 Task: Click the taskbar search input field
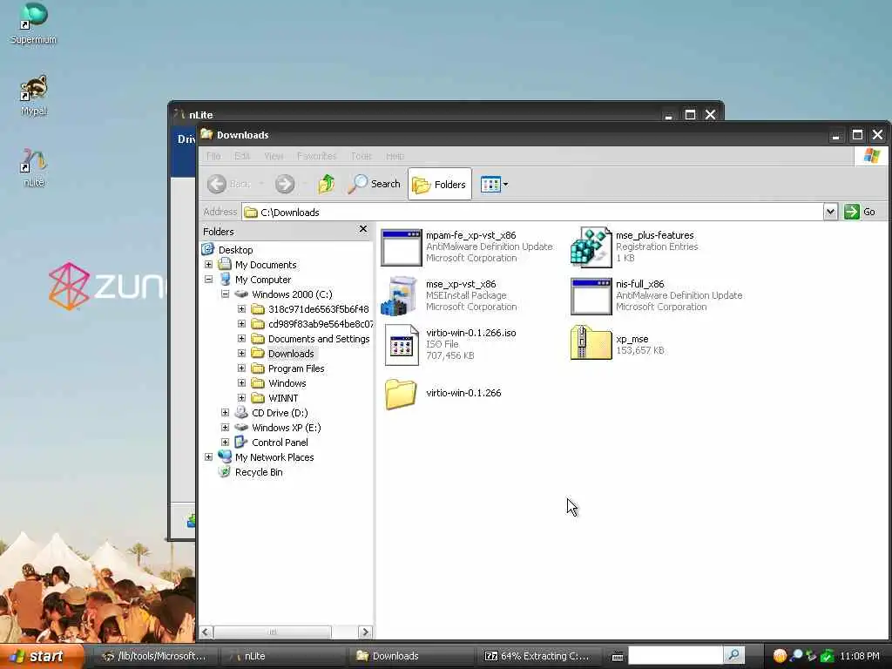pyautogui.click(x=675, y=655)
